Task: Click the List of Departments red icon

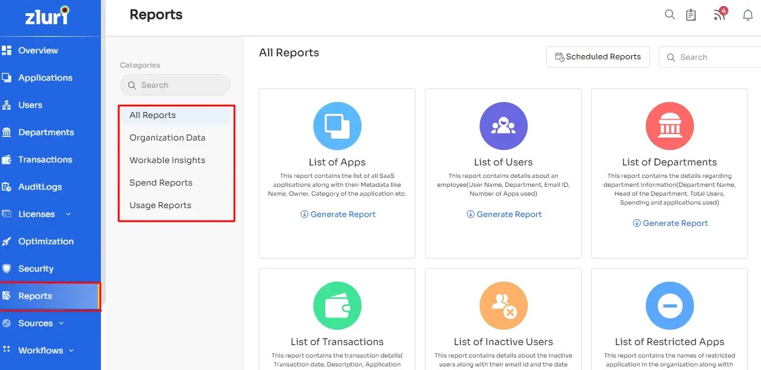Action: pos(670,126)
